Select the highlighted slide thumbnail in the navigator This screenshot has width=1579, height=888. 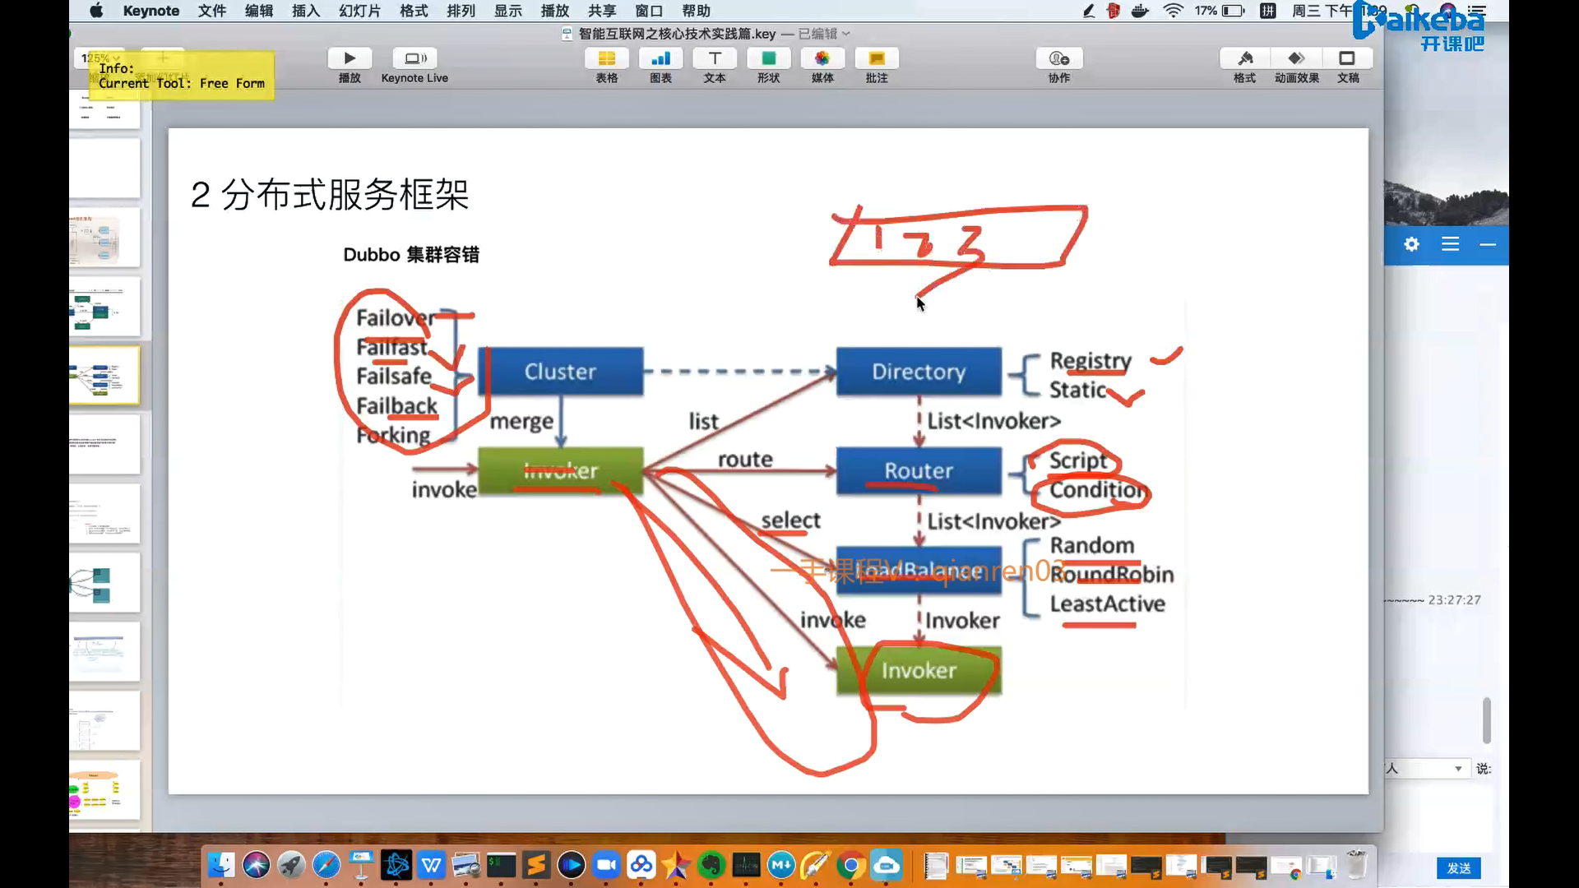pyautogui.click(x=104, y=376)
